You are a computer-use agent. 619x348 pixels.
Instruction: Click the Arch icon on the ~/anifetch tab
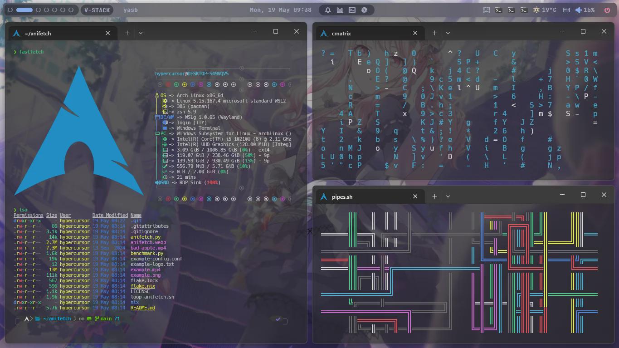click(17, 33)
